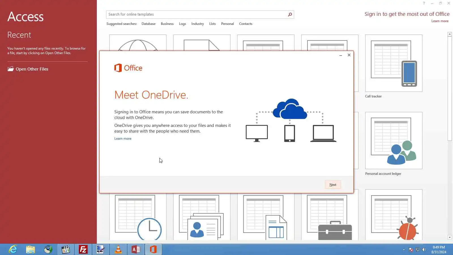Click Next in the OneDrive dialog
The height and width of the screenshot is (255, 453).
[333, 185]
